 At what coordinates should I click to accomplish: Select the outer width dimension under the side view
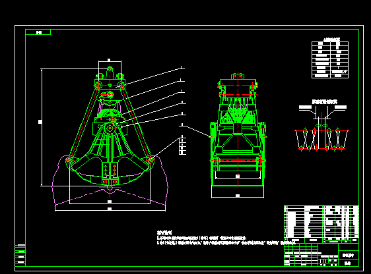click(238, 196)
